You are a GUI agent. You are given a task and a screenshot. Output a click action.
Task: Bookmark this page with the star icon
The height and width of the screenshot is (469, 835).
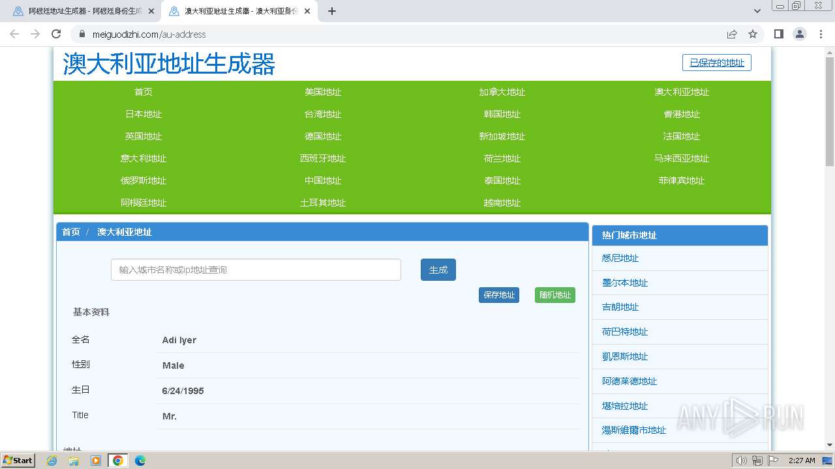tap(753, 34)
